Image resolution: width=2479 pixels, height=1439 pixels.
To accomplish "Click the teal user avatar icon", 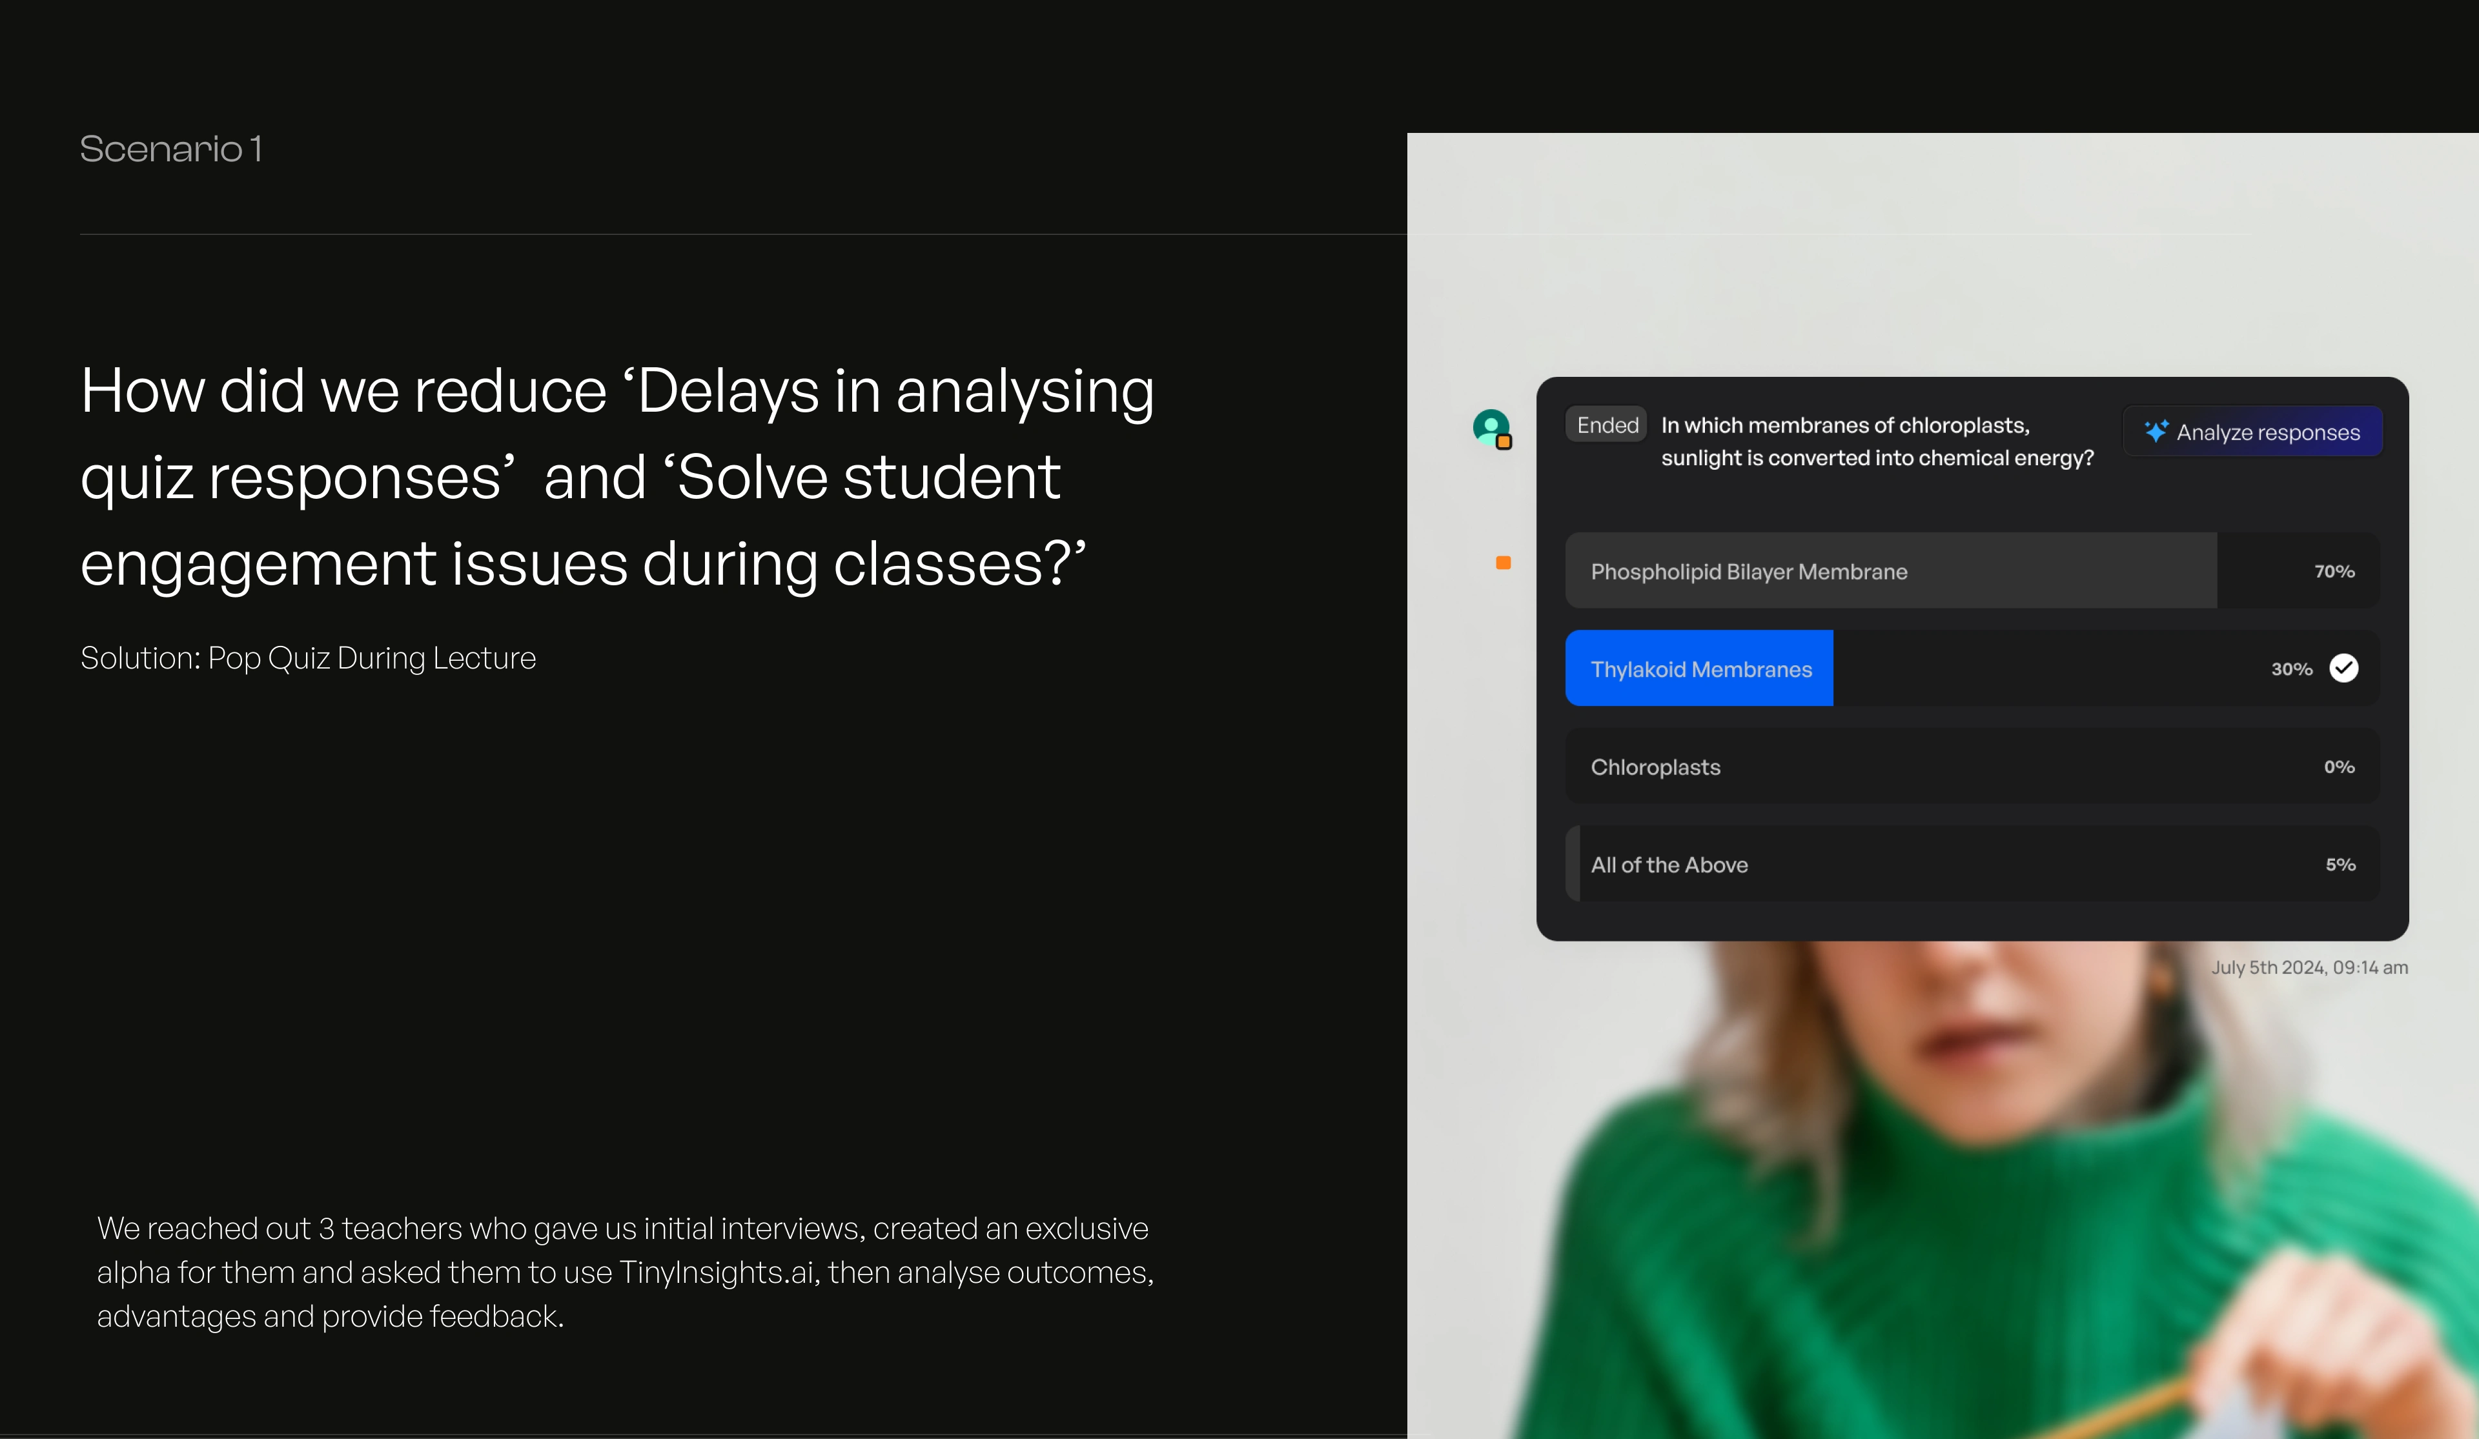I will coord(1491,428).
